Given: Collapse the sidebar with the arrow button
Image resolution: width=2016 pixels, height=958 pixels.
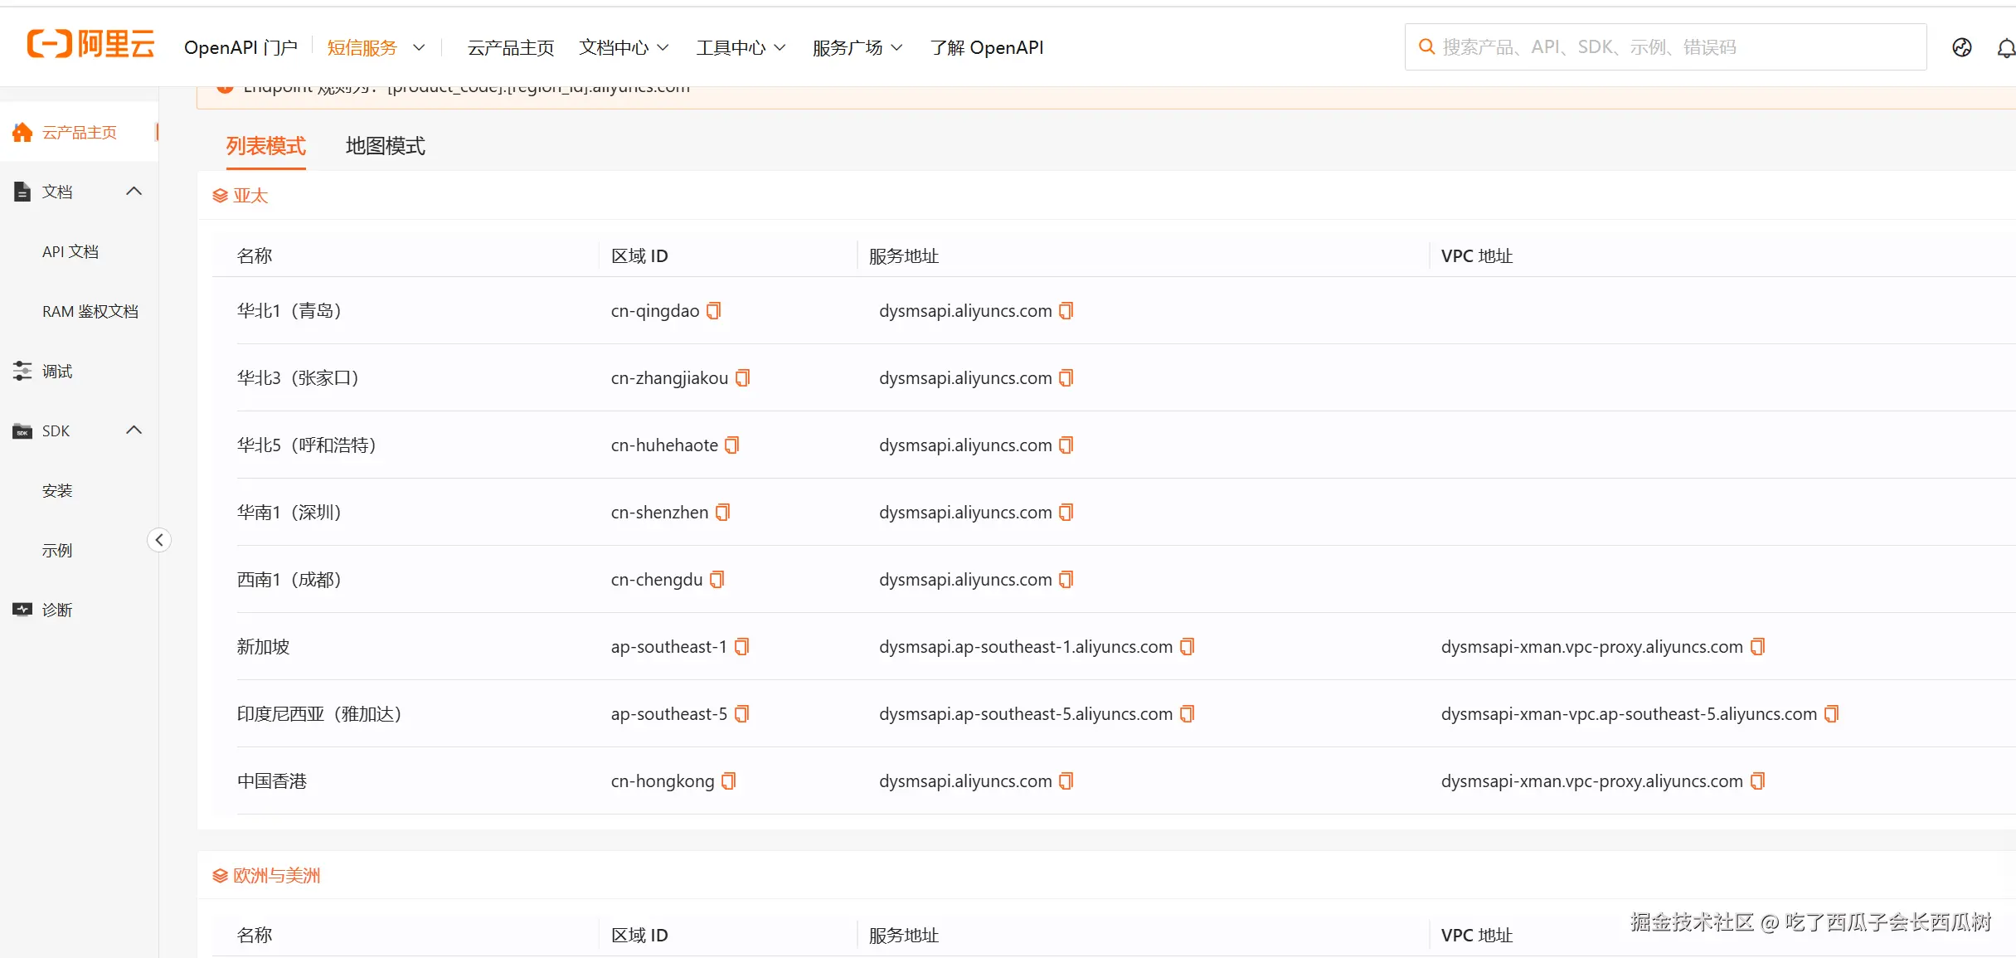Looking at the screenshot, I should tap(159, 540).
